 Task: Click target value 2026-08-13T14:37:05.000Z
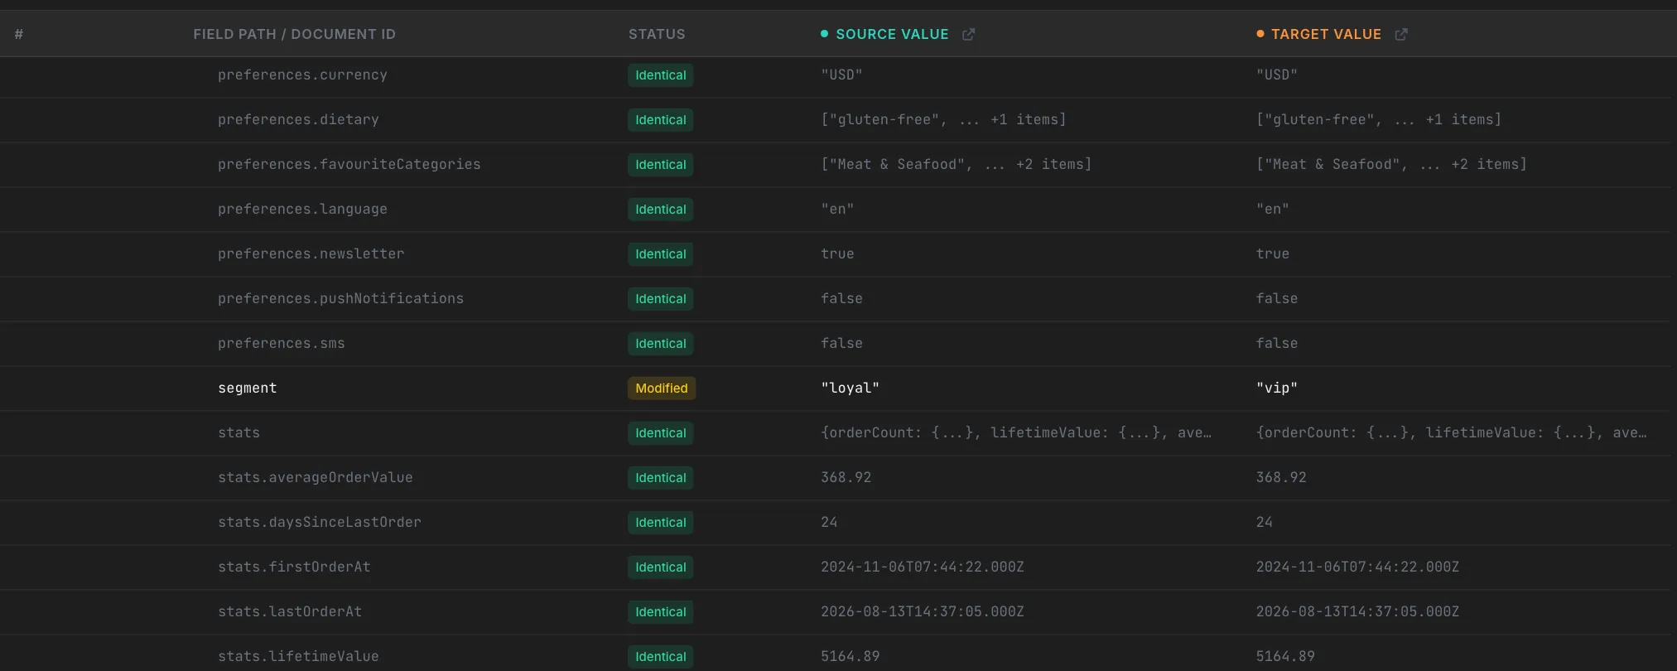(x=1357, y=611)
